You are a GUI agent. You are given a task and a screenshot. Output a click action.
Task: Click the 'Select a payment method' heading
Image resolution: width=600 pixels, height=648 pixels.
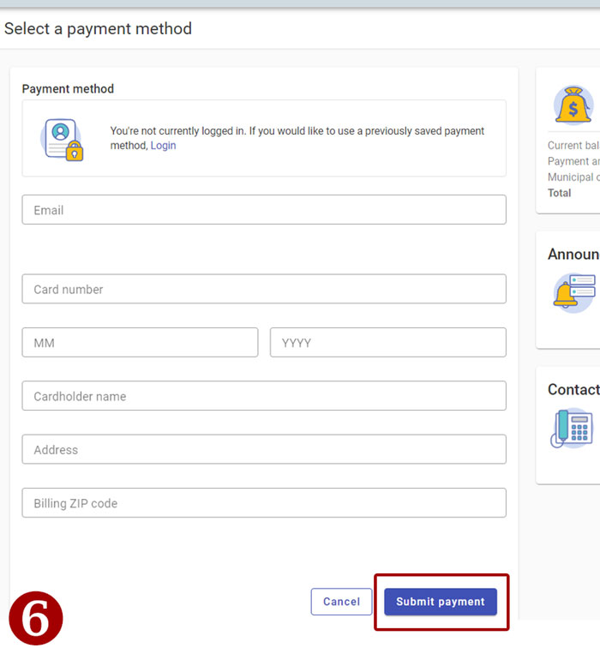(98, 29)
